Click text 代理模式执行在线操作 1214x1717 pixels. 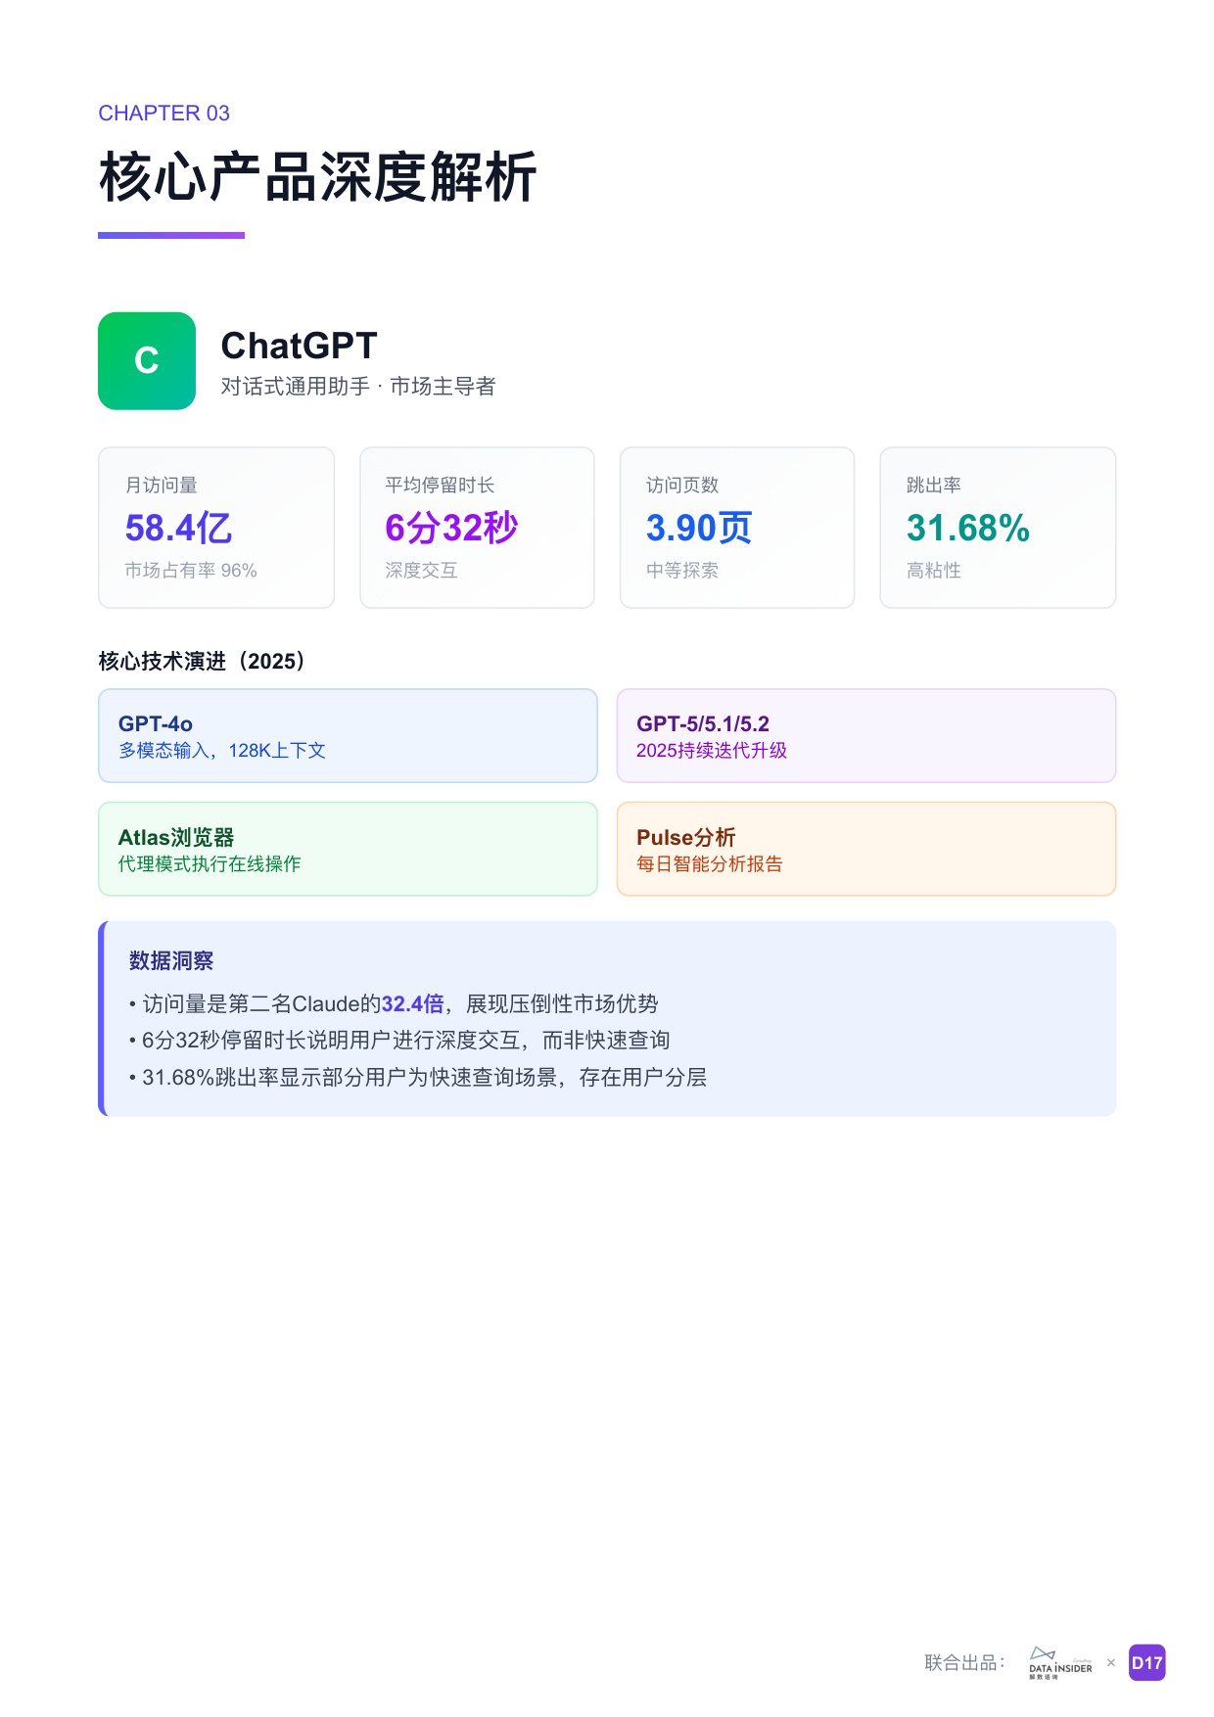pos(210,864)
